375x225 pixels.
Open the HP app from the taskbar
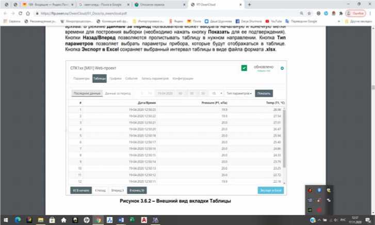86,220
